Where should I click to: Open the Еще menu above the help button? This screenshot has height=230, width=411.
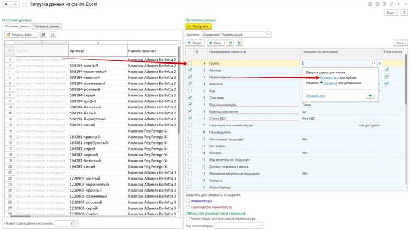392,13
